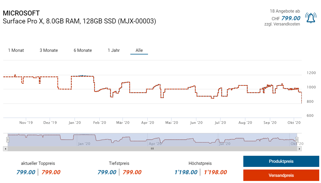The height and width of the screenshot is (183, 321).
Task: Click the scrollbar right arrow
Action: (x=300, y=149)
